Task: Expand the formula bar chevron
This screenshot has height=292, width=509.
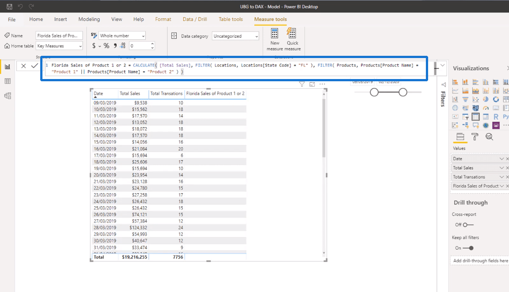Action: coord(442,66)
